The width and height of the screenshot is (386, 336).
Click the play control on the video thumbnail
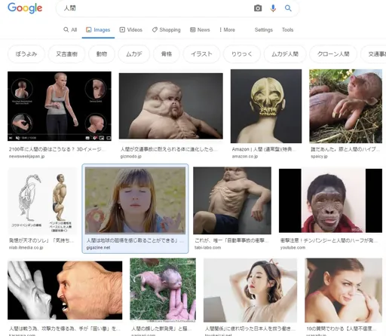coord(11,138)
